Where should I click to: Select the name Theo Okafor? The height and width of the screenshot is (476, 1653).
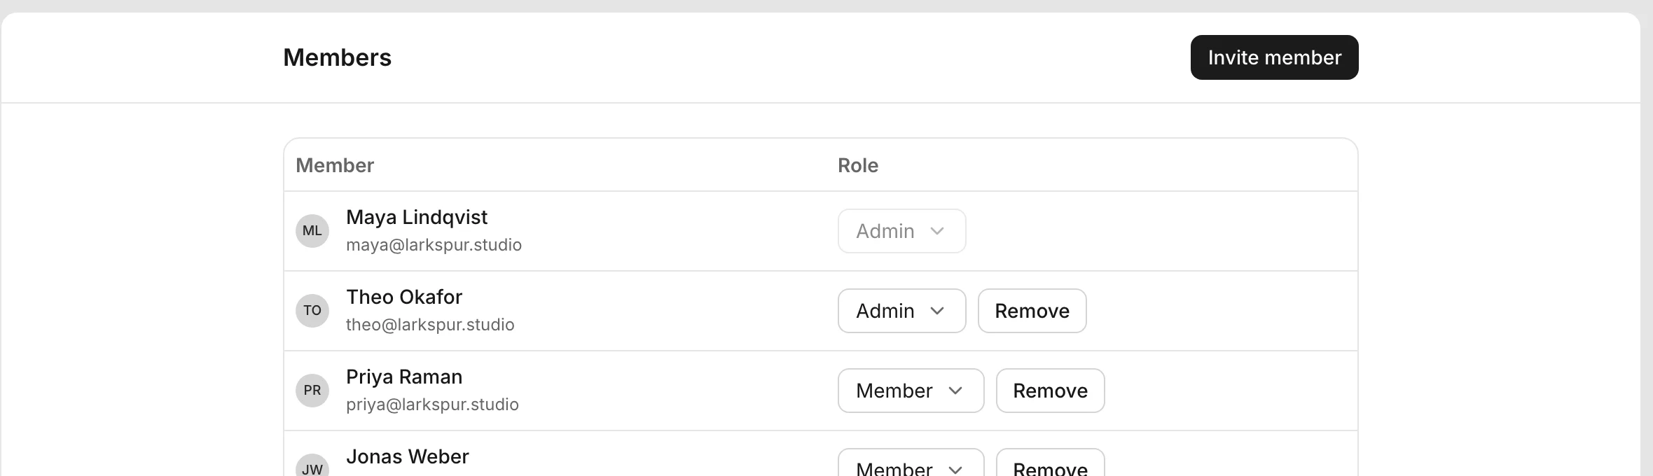[404, 297]
